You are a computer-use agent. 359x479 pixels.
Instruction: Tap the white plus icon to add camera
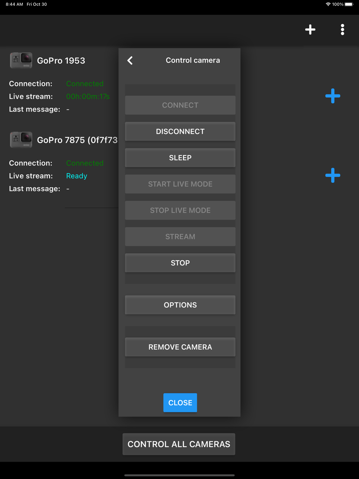click(x=310, y=29)
